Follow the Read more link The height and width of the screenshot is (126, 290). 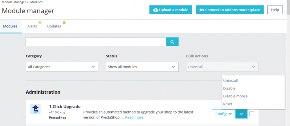click(134, 117)
